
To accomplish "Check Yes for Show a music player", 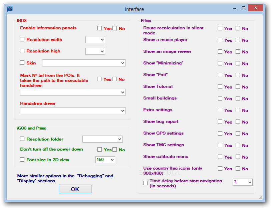I will (220, 40).
